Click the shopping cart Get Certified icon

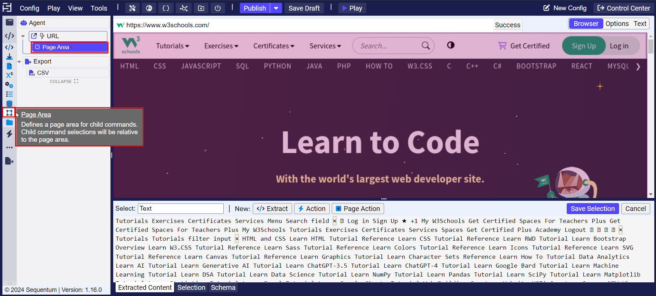click(x=502, y=46)
